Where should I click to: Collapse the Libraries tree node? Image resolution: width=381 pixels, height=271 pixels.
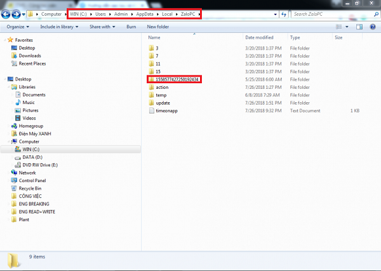8,87
